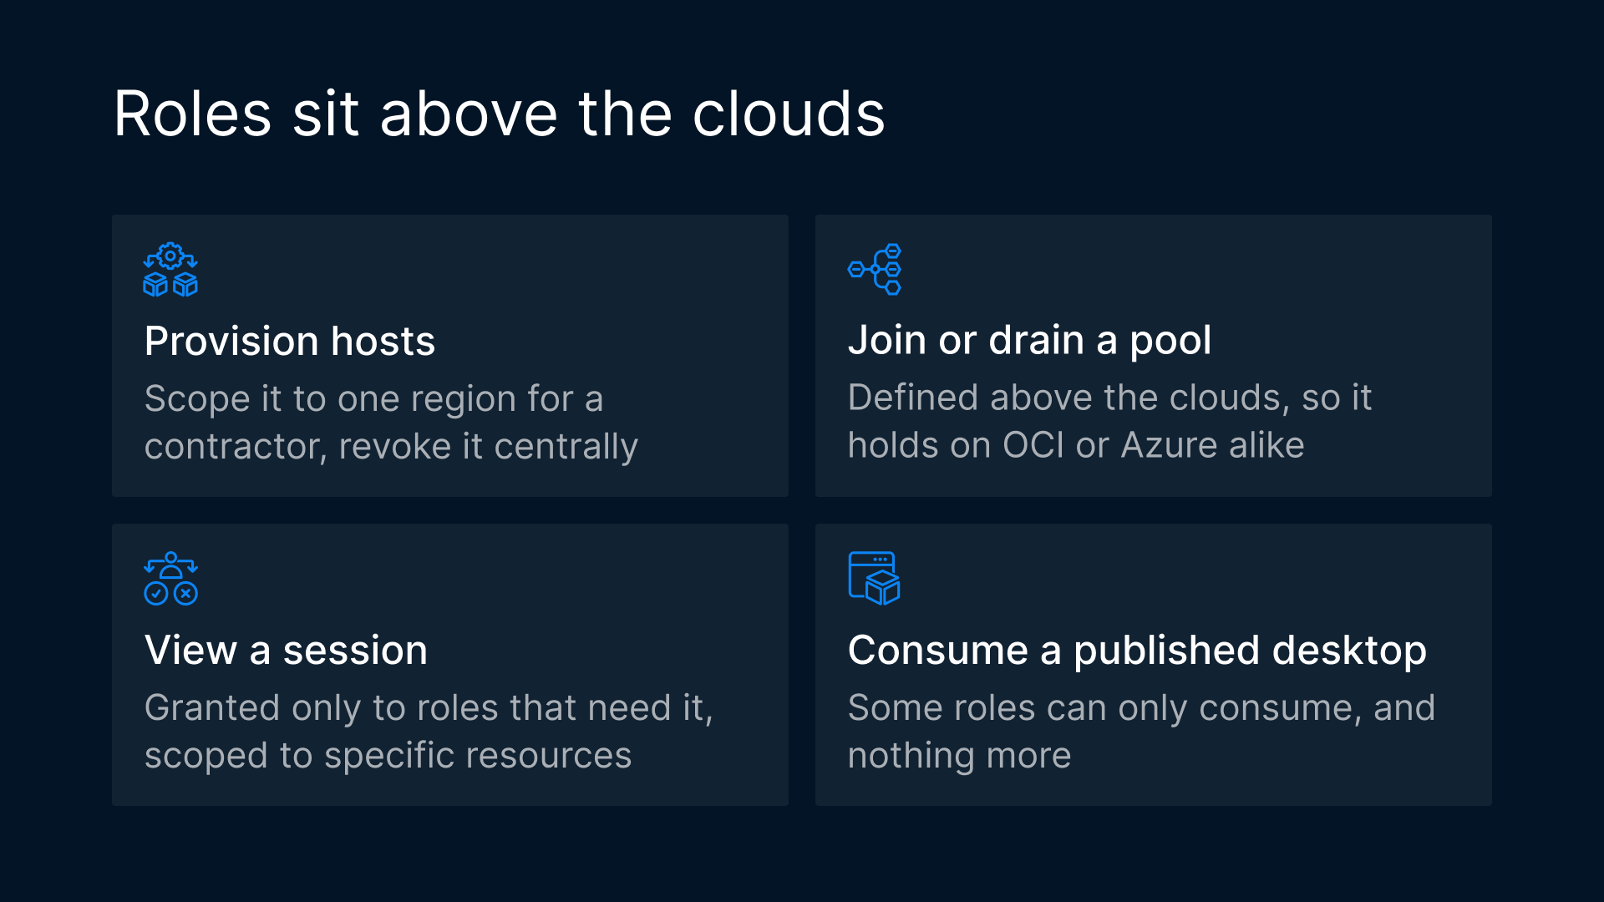Click the Provision hosts gear-and-boxes icon
The height and width of the screenshot is (902, 1604).
coord(170,270)
